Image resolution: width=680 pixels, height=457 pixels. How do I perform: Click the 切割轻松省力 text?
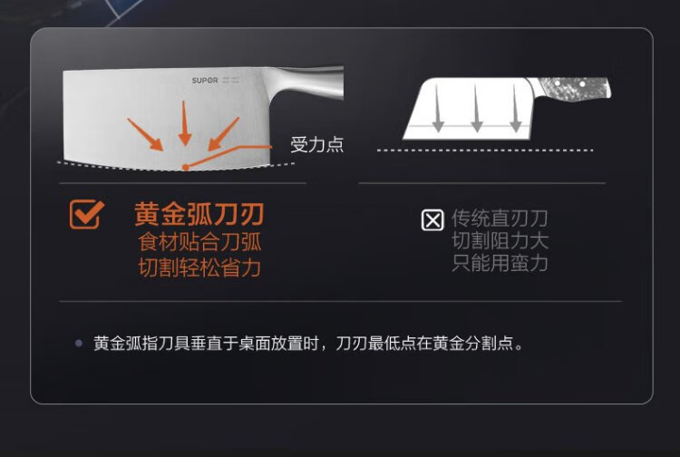coord(200,267)
